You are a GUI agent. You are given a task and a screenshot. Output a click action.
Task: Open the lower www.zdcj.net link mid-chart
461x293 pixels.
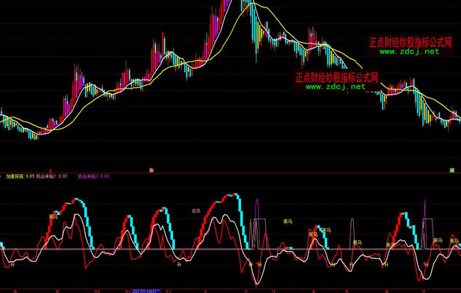tap(335, 86)
